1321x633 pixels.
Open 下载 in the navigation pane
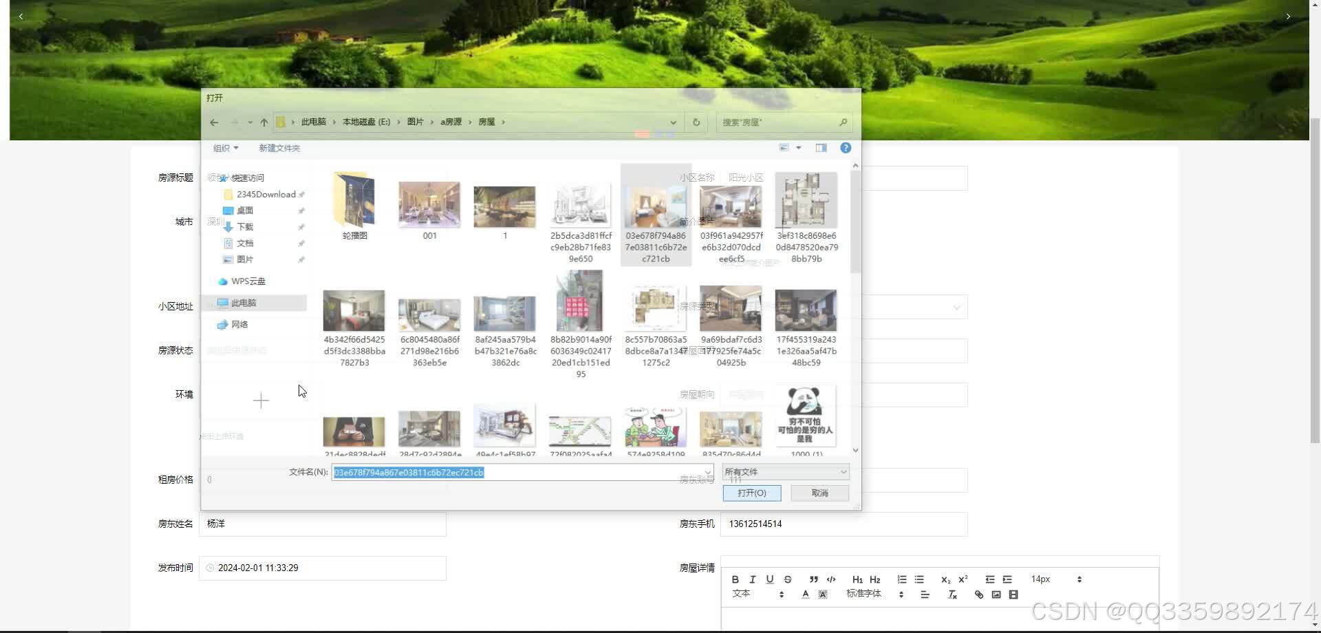[x=245, y=227]
